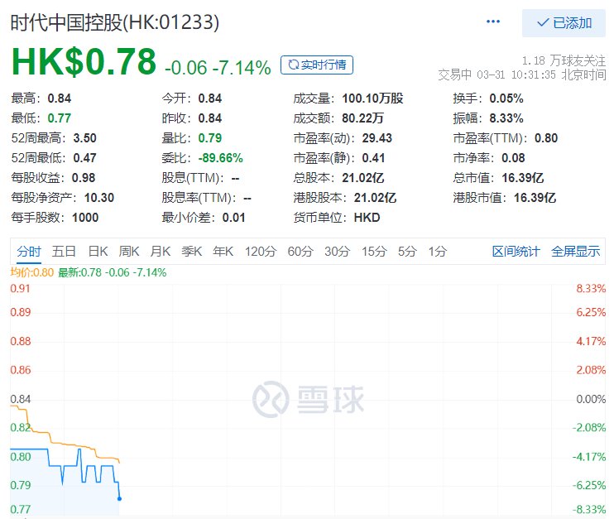Screen dimensions: 614x519
Task: Click the 振幅 value 8.33%
Action: [506, 118]
